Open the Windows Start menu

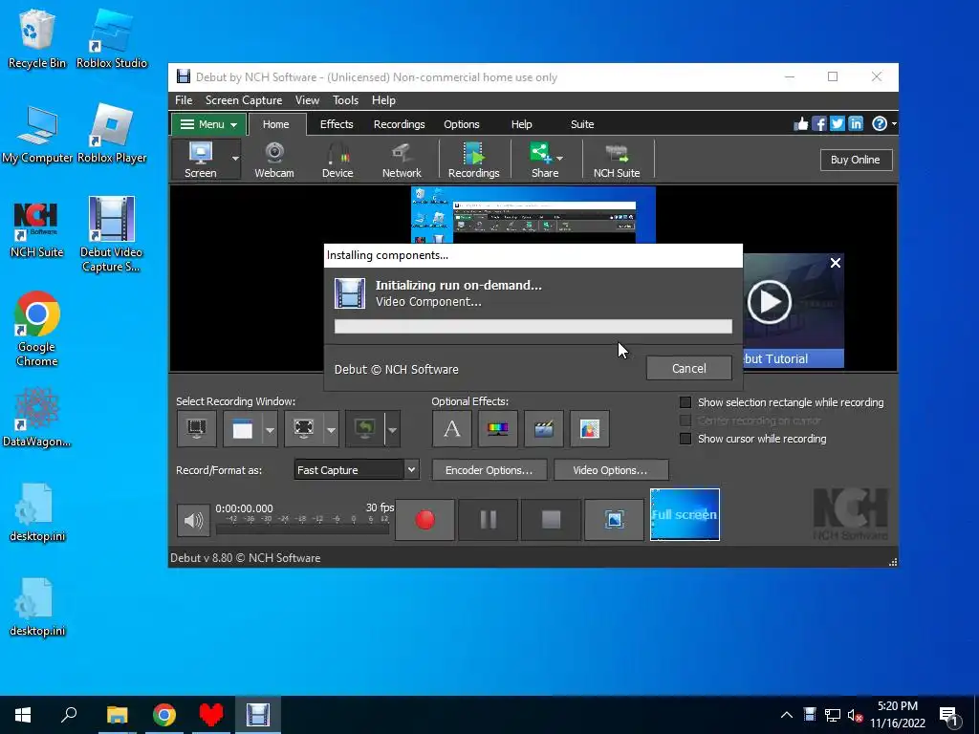(23, 715)
